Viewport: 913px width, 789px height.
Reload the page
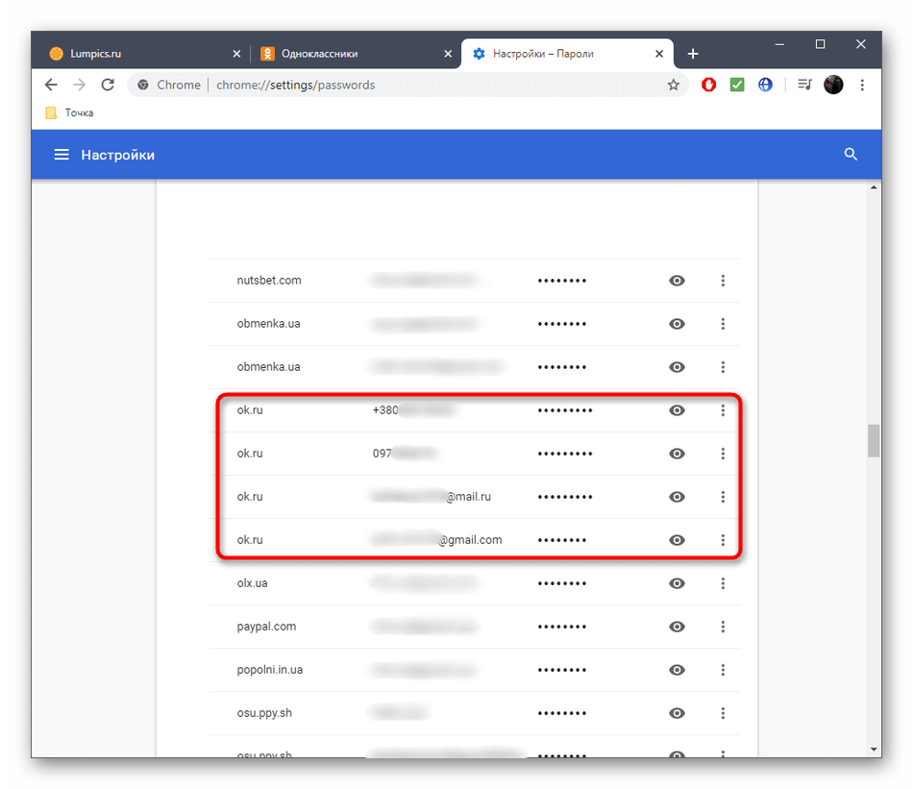click(108, 85)
